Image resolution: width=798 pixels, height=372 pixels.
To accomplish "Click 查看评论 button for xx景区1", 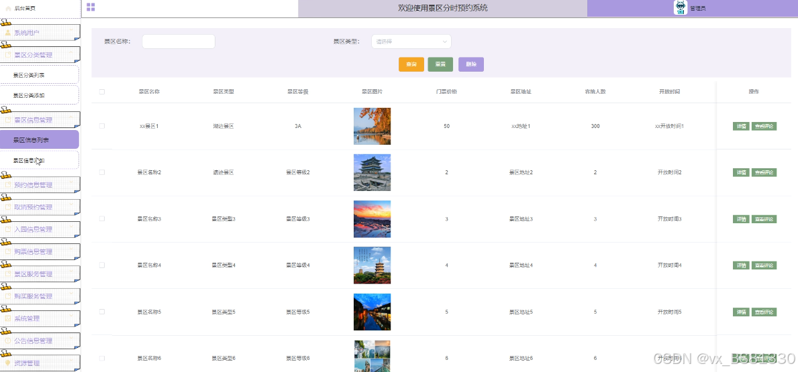I will (x=764, y=126).
